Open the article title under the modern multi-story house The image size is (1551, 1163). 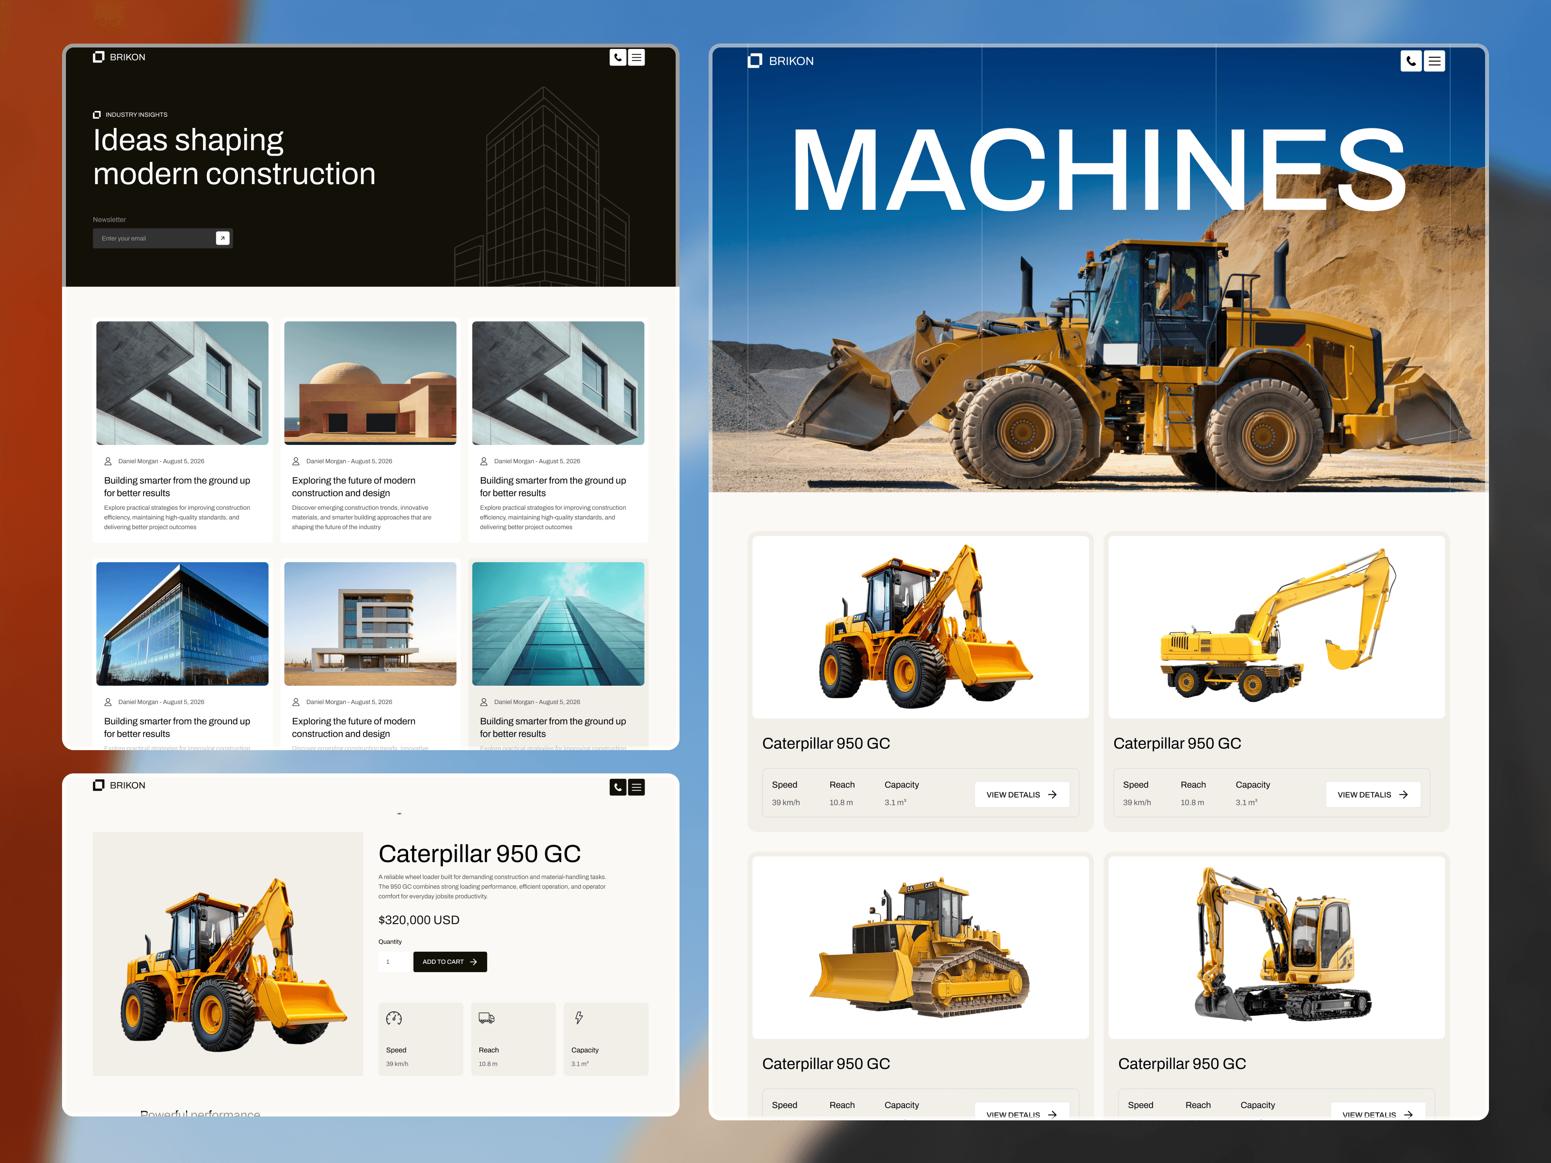353,727
